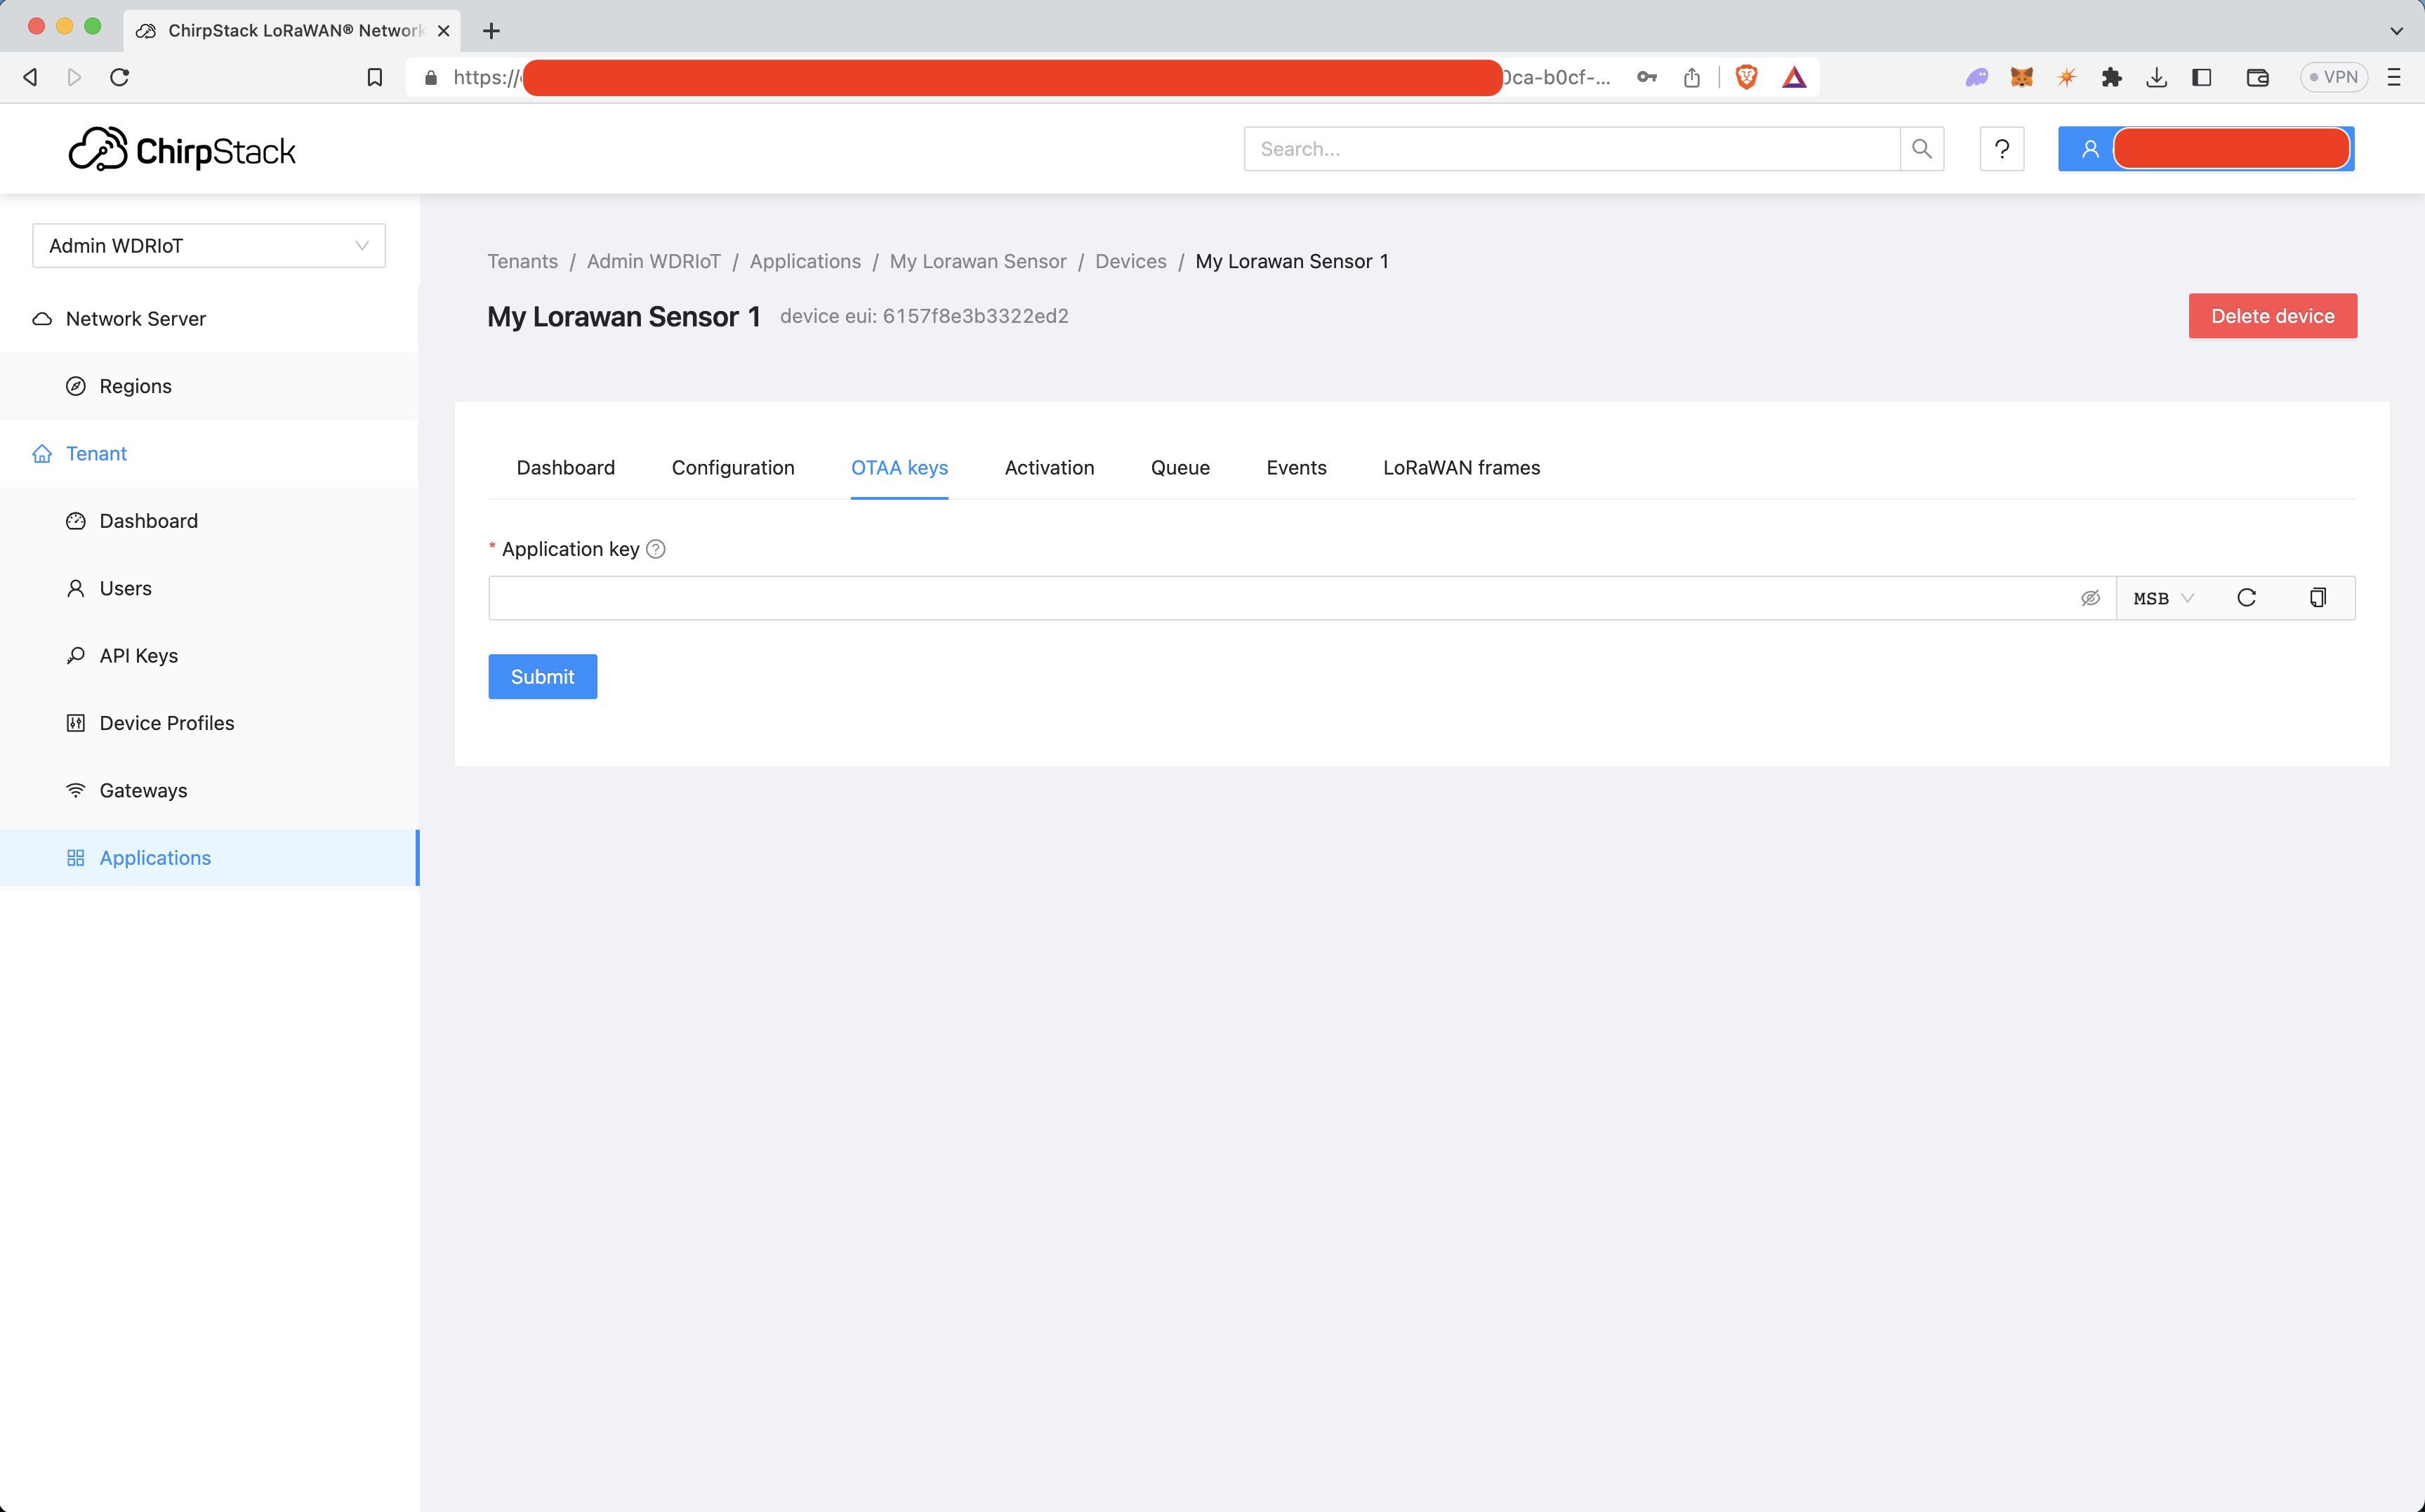Go to Device Profiles in sidebar
This screenshot has height=1512, width=2425.
click(x=166, y=723)
